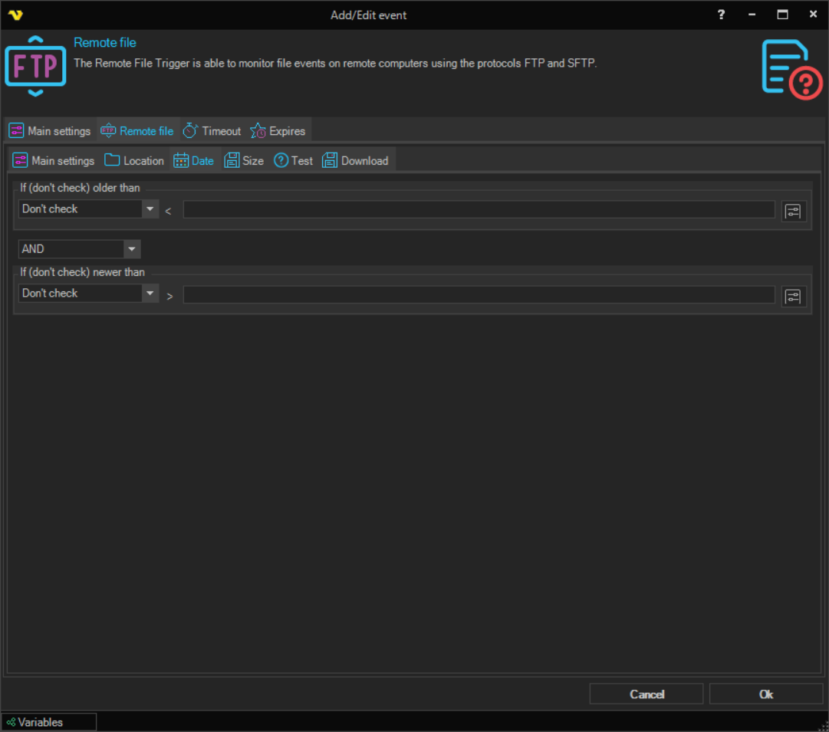Expand the newer than Don't check dropdown
The height and width of the screenshot is (732, 829).
point(150,294)
